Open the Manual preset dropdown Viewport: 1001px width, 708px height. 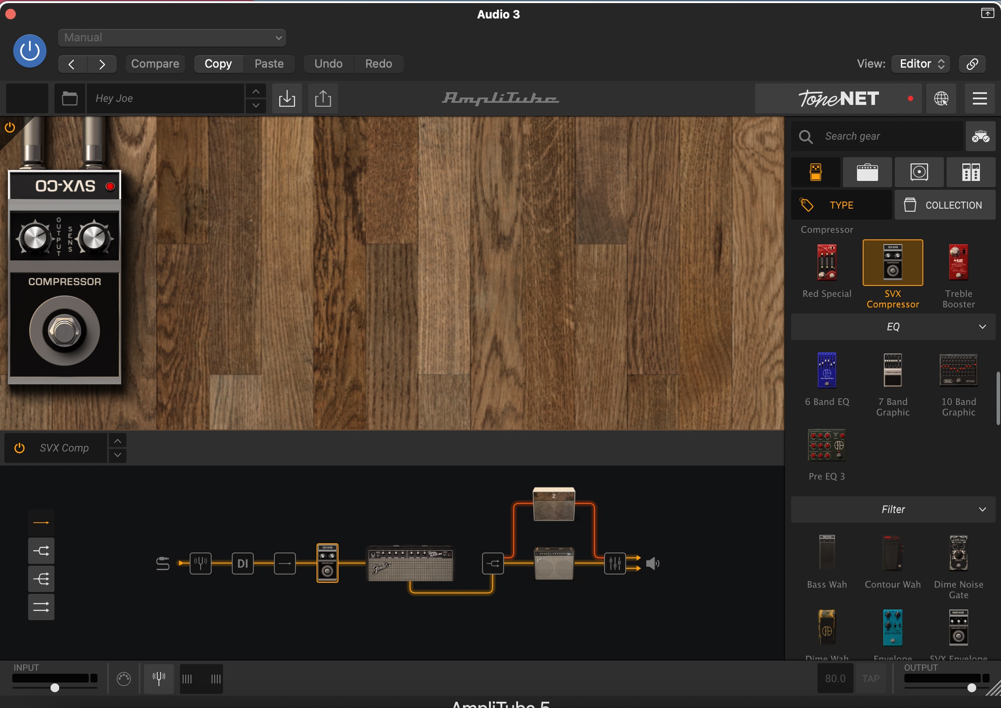(x=172, y=38)
